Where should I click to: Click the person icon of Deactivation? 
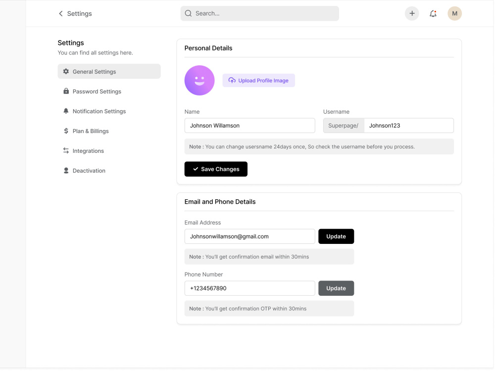click(x=66, y=170)
